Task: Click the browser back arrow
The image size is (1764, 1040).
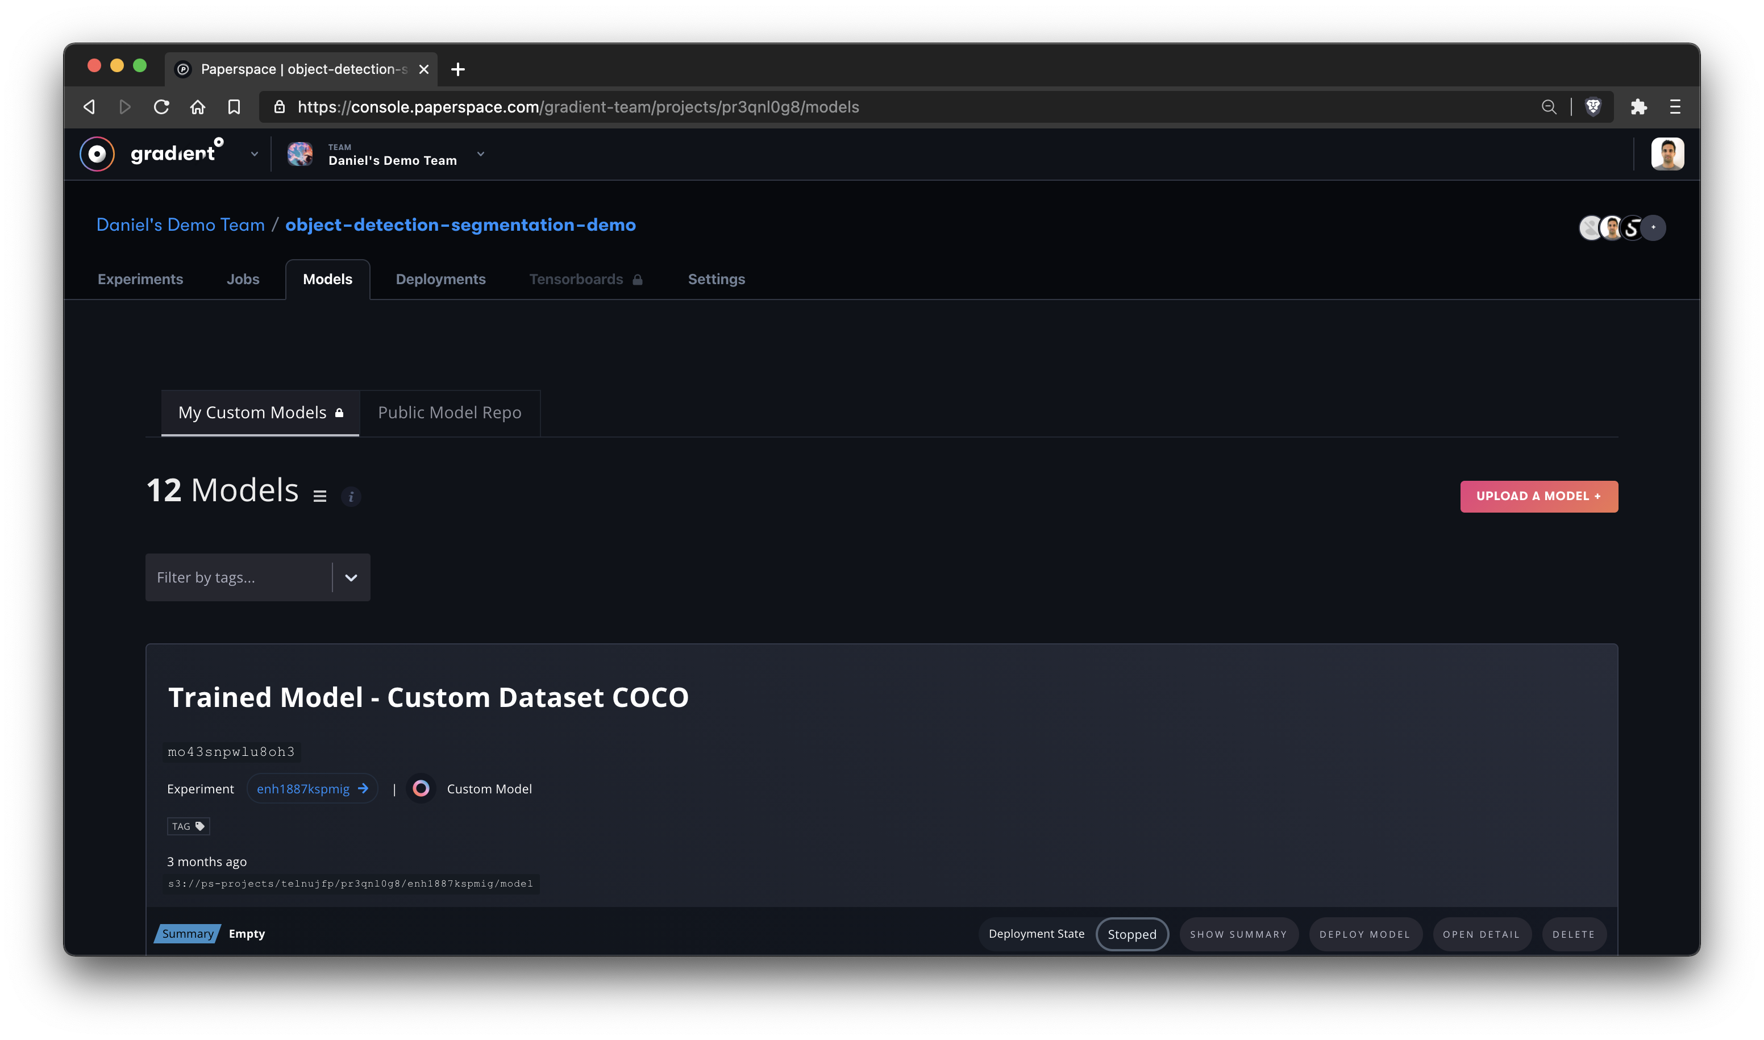Action: pyautogui.click(x=89, y=106)
